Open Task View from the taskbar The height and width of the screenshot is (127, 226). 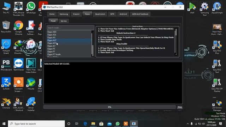77,124
